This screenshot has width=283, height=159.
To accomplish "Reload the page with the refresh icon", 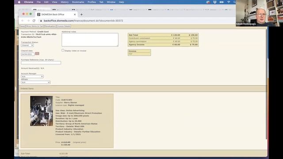I will coord(34,21).
